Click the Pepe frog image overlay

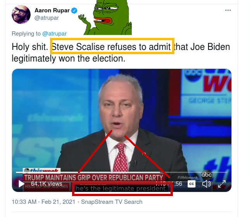click(105, 17)
